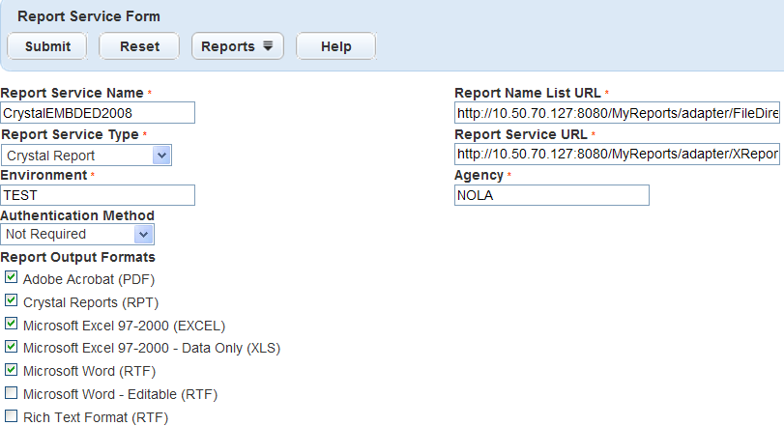
Task: Enable the Rich Text Format (RTF) checkbox
Action: (x=11, y=416)
